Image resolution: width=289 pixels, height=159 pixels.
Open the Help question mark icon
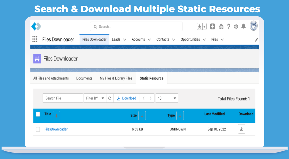[x=228, y=26]
